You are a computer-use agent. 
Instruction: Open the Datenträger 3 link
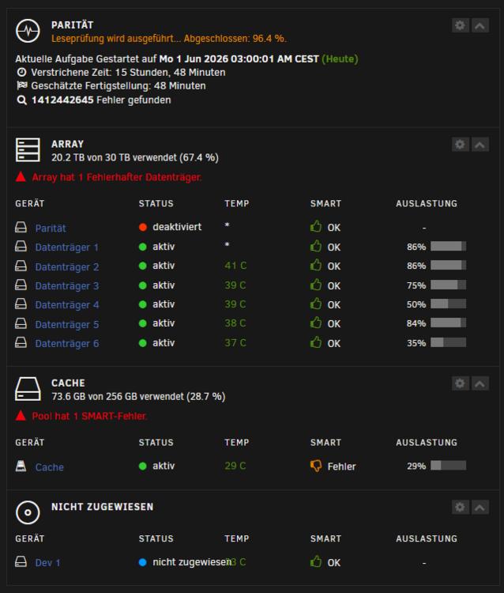tap(67, 286)
